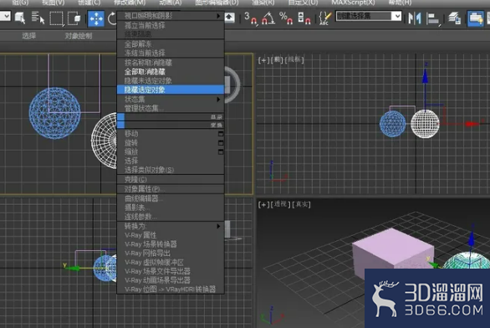This screenshot has width=490, height=328.
Task: Click the Align tool icon
Action: pyautogui.click(x=433, y=18)
